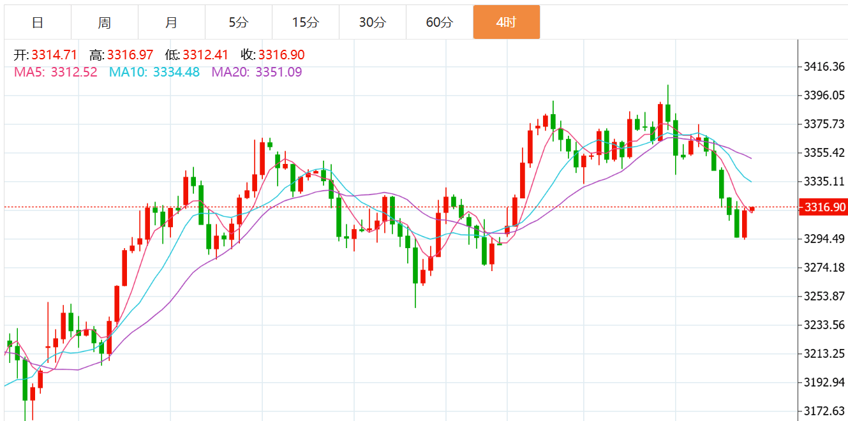Click the MA20 indicator value 3351.09
This screenshot has width=848, height=421.
pos(278,72)
